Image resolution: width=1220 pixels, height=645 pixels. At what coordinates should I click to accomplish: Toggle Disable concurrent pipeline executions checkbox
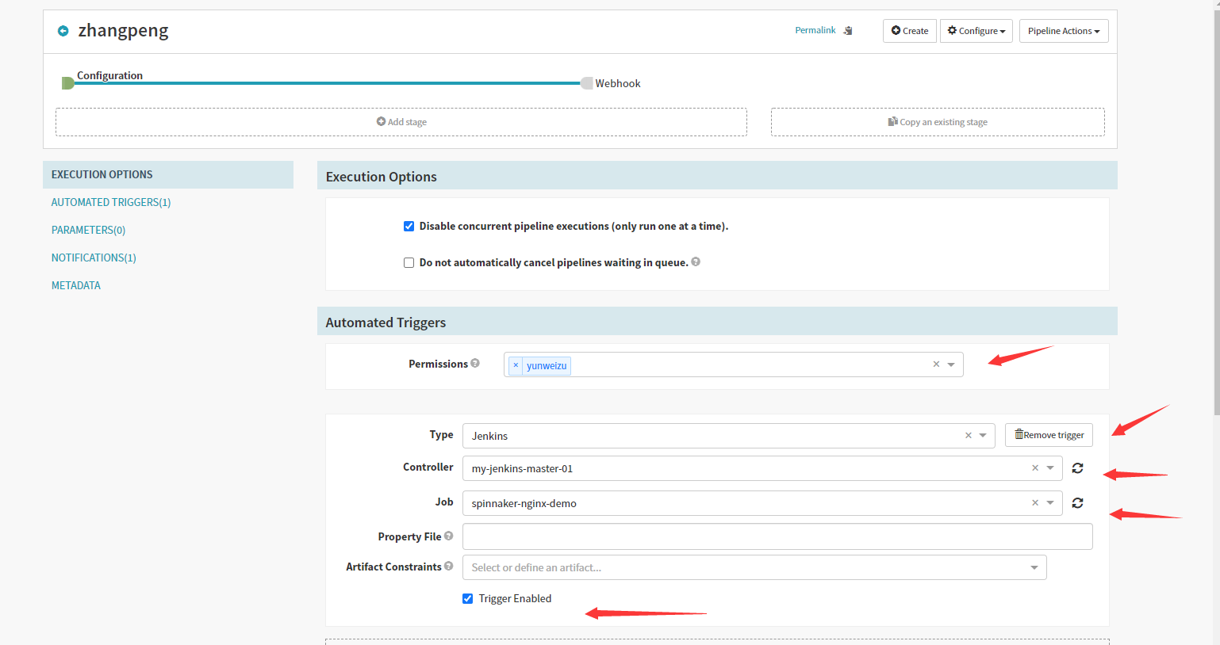(409, 227)
